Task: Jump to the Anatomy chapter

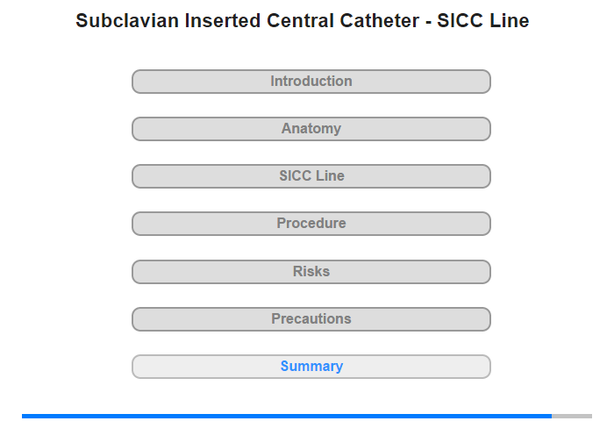Action: point(311,129)
